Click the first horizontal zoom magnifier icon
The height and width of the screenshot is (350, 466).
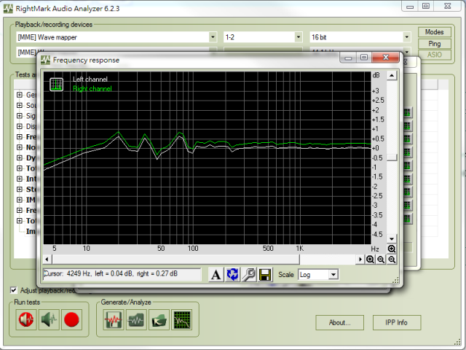coord(370,260)
